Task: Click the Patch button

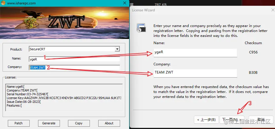Action: point(19,123)
